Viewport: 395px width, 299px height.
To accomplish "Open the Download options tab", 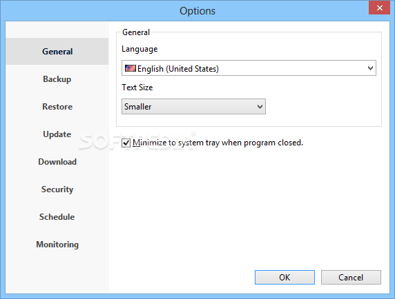I will point(57,162).
